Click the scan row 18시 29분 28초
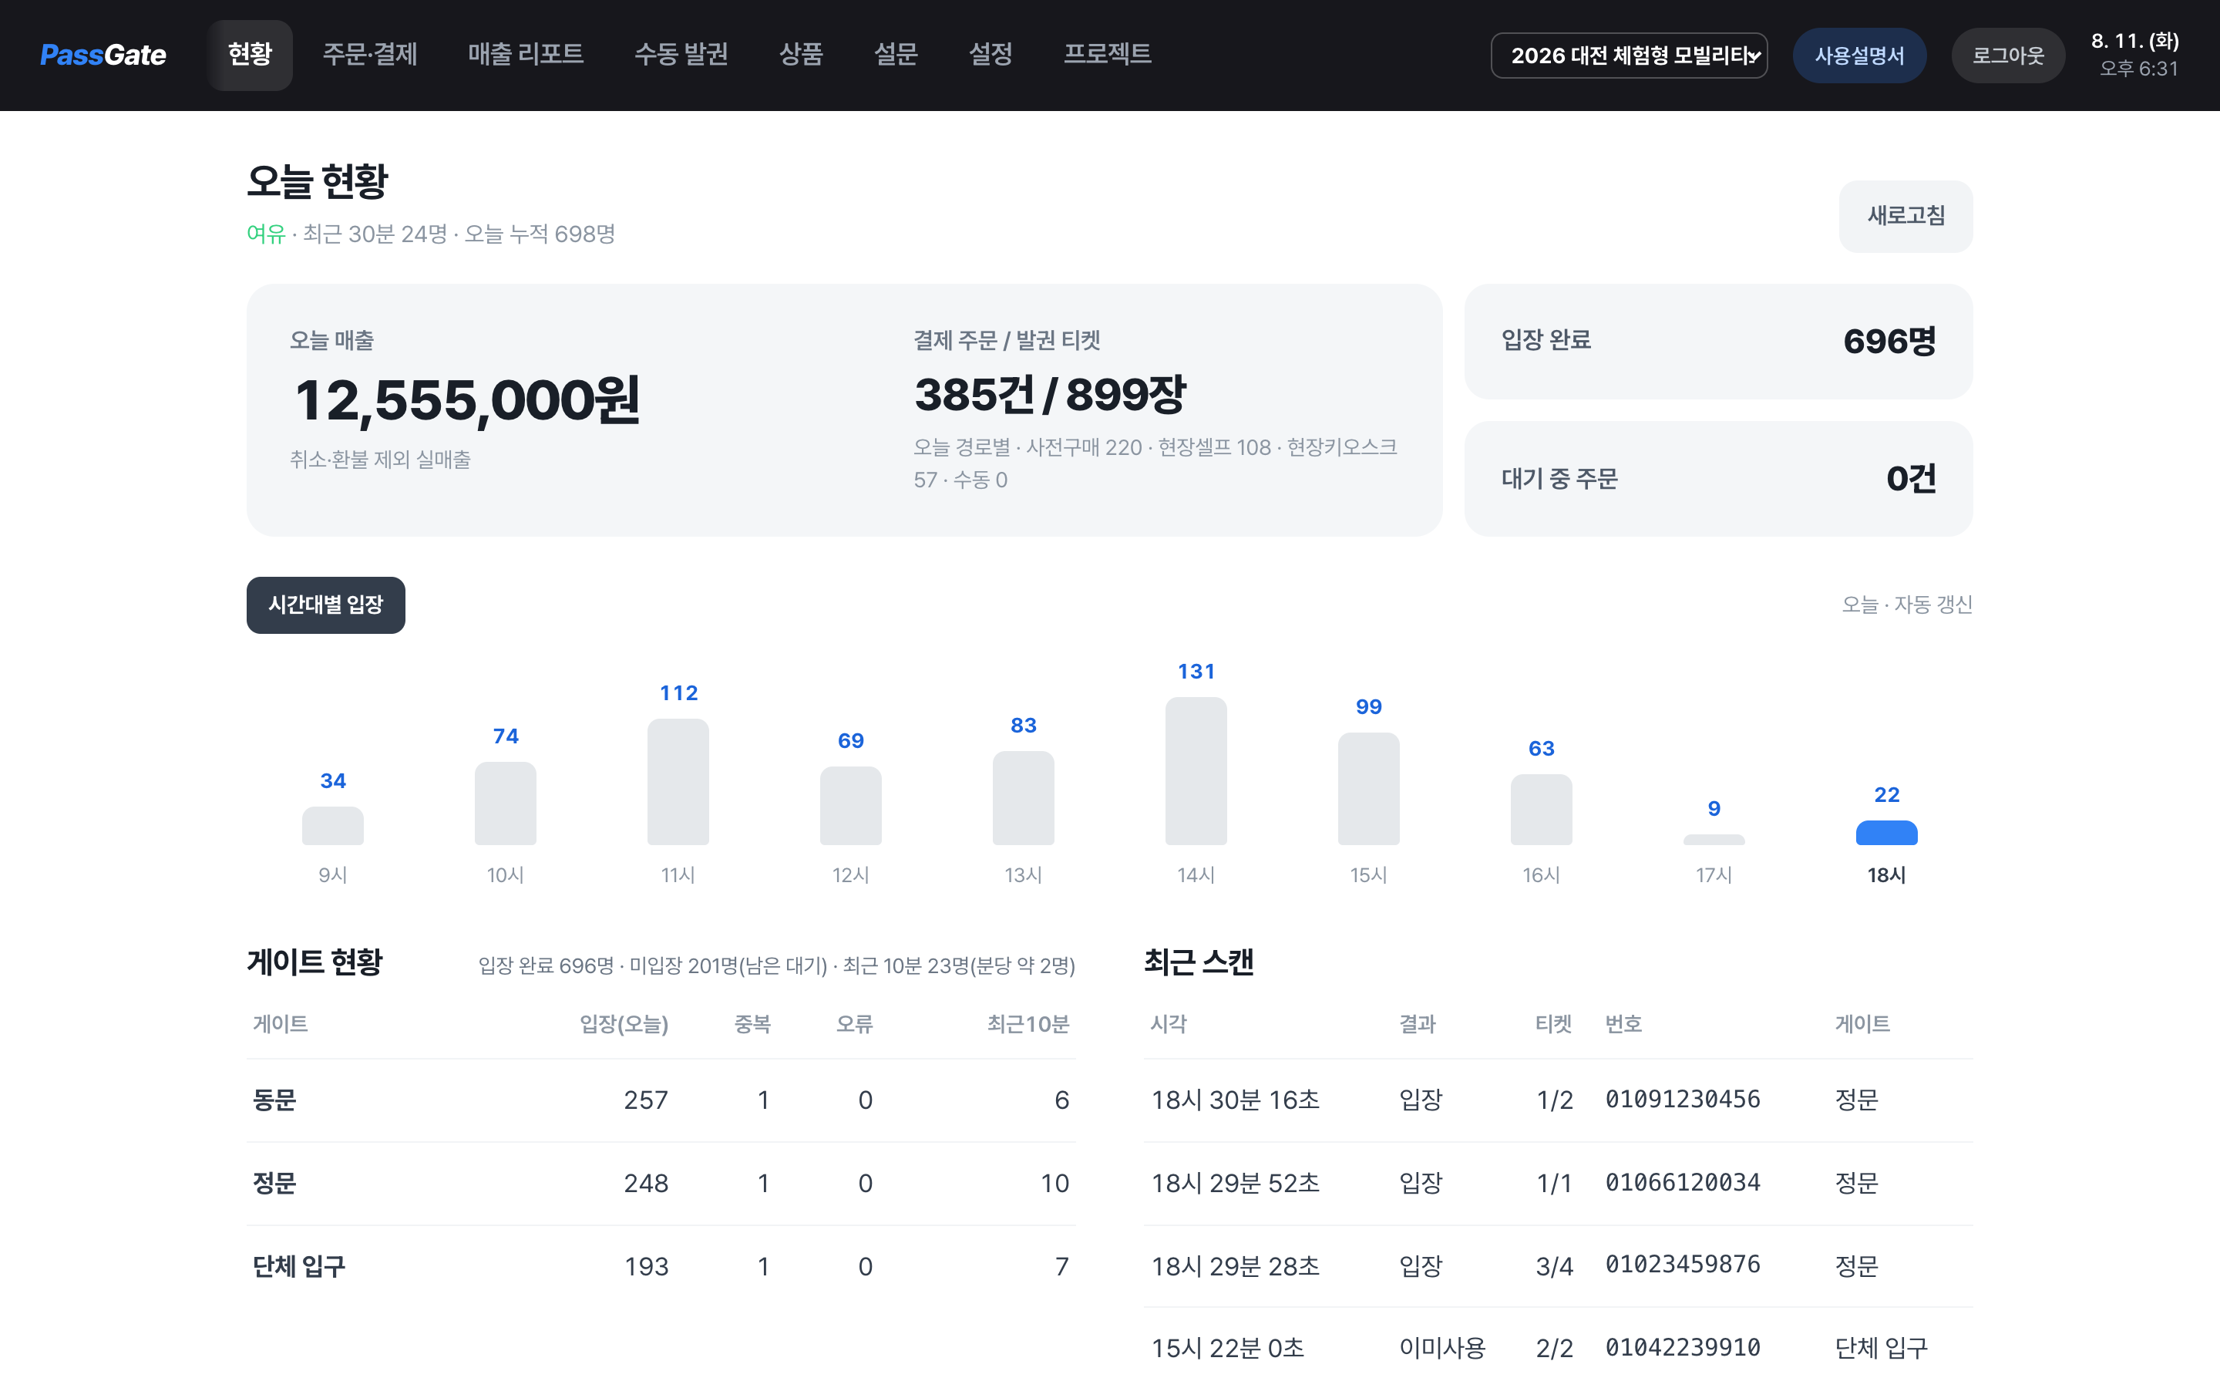The image size is (2220, 1388). click(1558, 1267)
